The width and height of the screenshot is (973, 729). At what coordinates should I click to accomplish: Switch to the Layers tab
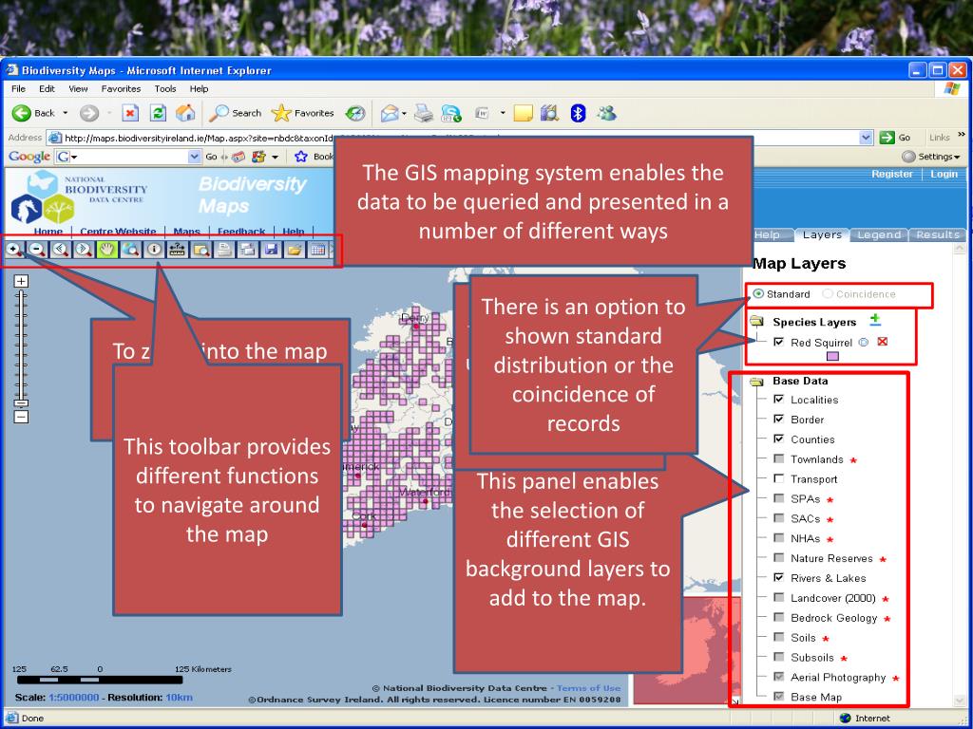pos(822,234)
